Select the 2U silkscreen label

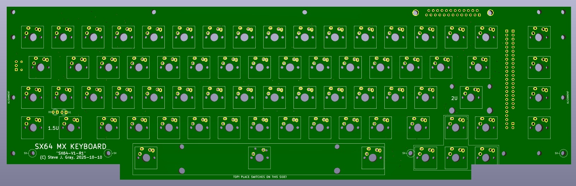click(x=454, y=98)
